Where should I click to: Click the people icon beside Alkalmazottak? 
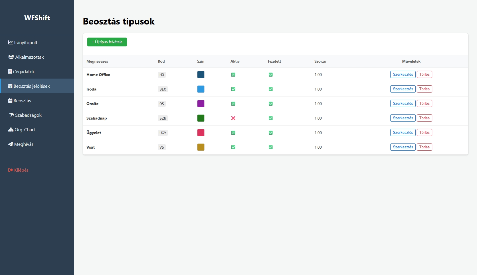coord(11,57)
